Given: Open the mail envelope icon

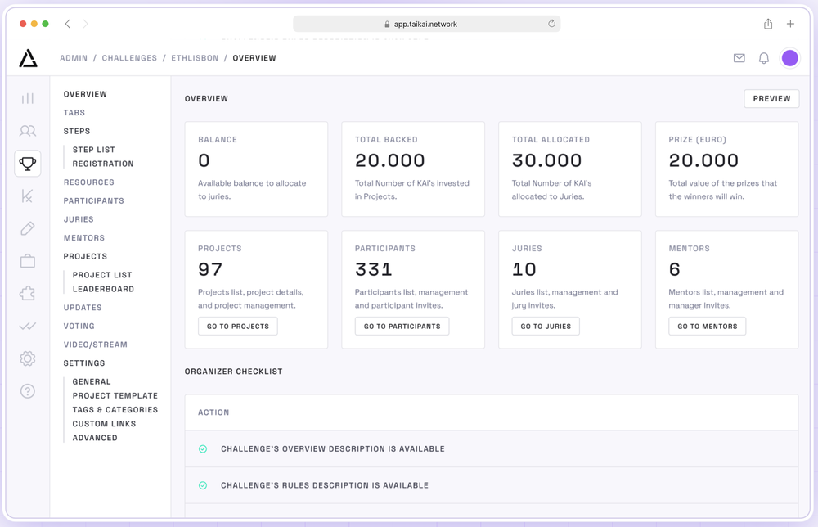Looking at the screenshot, I should [739, 58].
